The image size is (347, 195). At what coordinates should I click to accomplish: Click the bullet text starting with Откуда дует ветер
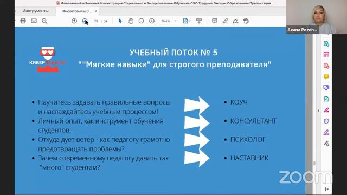coord(104,144)
